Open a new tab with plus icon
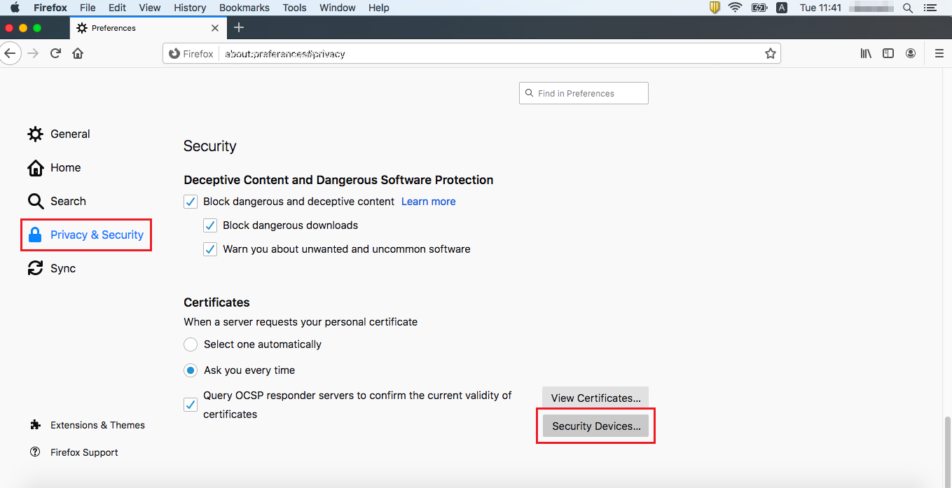The image size is (952, 488). [239, 27]
